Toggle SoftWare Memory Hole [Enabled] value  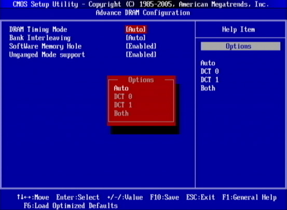pyautogui.click(x=141, y=46)
